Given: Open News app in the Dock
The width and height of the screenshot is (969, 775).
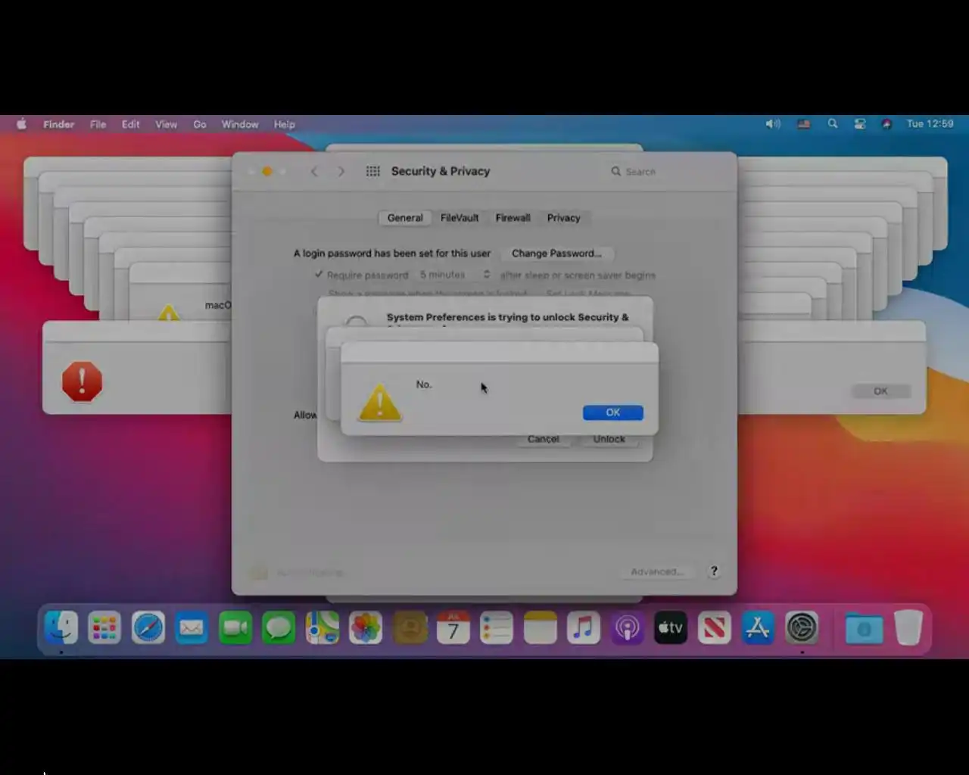Looking at the screenshot, I should coord(714,627).
